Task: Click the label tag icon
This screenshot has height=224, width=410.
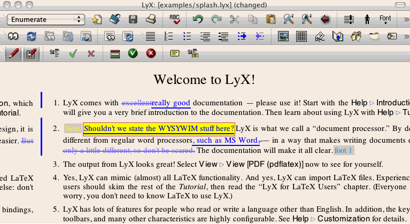Action: [392, 36]
